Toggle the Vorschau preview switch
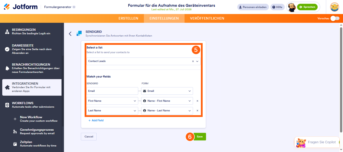Image resolution: width=343 pixels, height=152 pixels. (335, 18)
